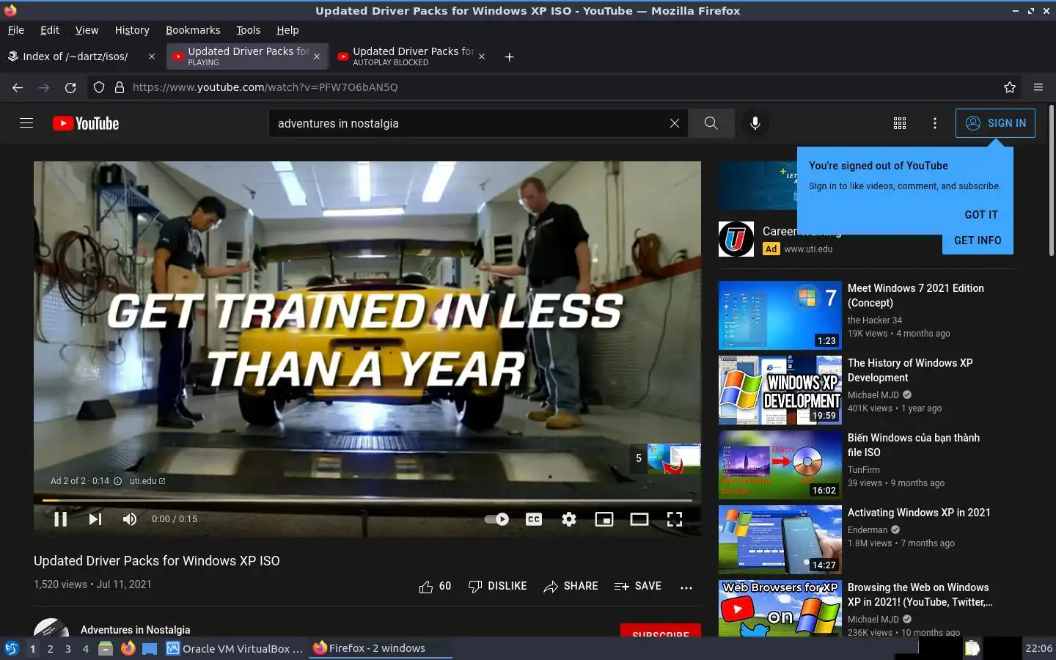Go back with Firefox's back arrow
Screen dimensions: 1056x660
coord(18,87)
